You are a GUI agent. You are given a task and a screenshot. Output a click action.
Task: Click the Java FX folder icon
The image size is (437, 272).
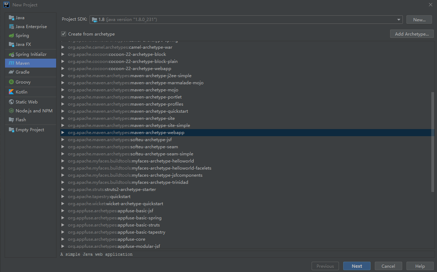tap(11, 44)
